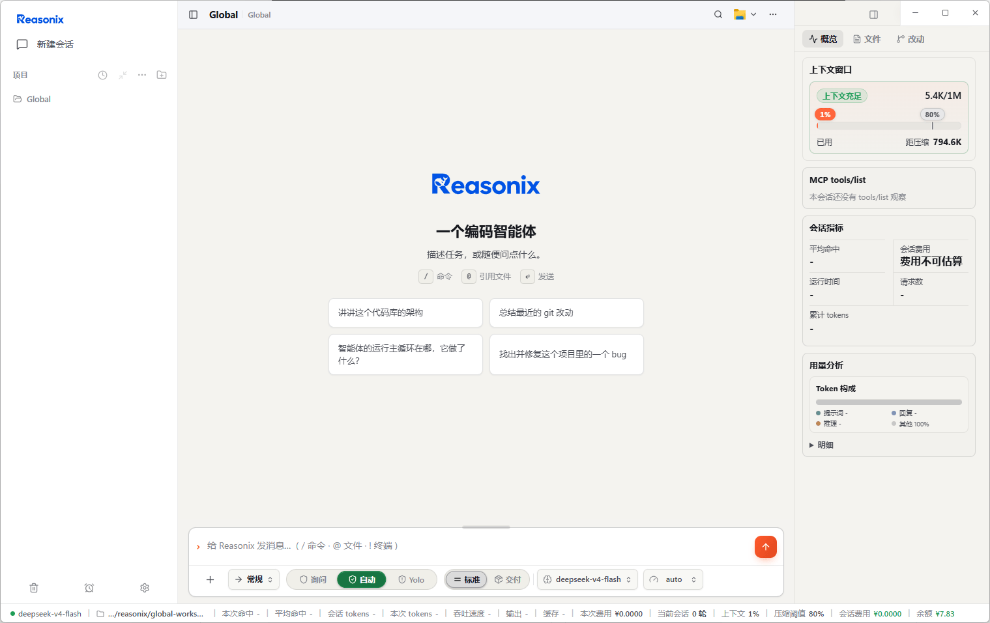This screenshot has width=990, height=623.
Task: Open the 常规 mode dropdown
Action: tap(254, 579)
